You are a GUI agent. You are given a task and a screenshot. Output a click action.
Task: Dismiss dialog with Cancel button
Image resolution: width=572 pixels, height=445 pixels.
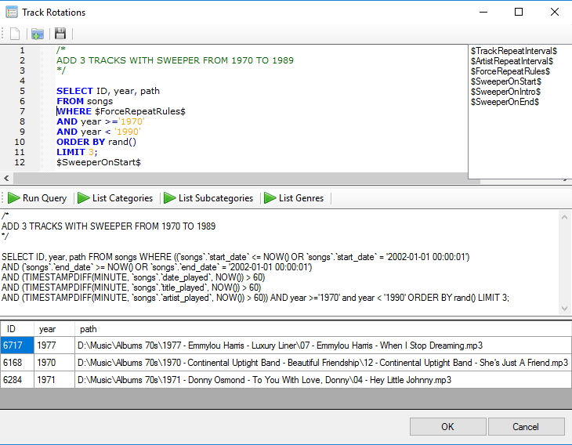[x=526, y=427]
